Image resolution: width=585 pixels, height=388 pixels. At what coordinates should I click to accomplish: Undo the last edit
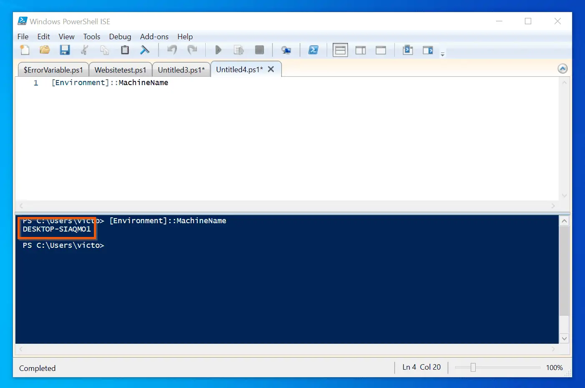[x=172, y=50]
